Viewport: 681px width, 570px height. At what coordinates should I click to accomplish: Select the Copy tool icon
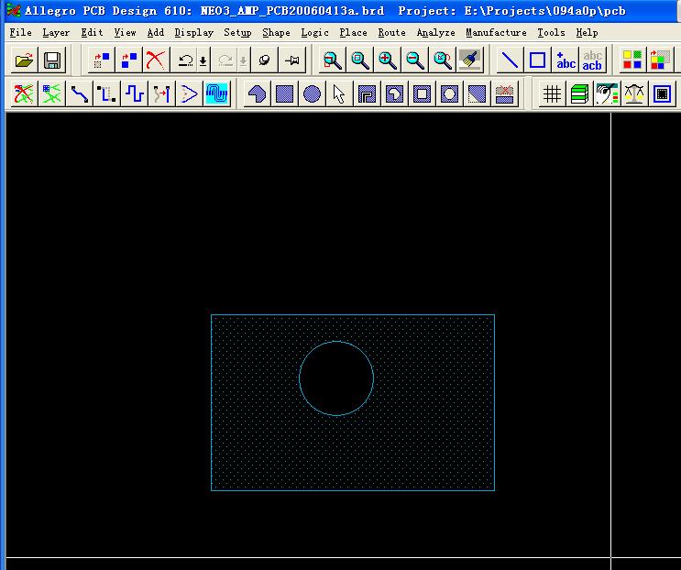(x=129, y=60)
